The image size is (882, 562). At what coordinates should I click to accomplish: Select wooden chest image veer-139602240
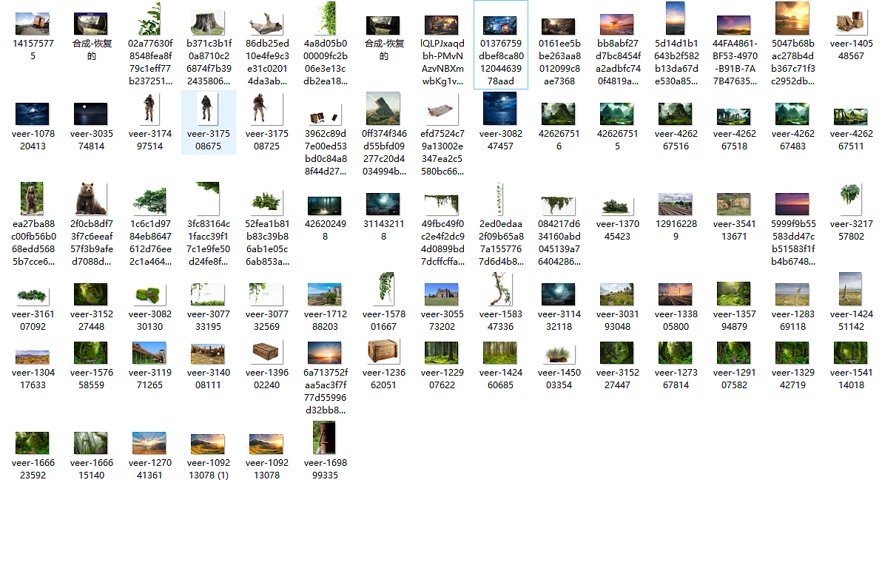266,353
